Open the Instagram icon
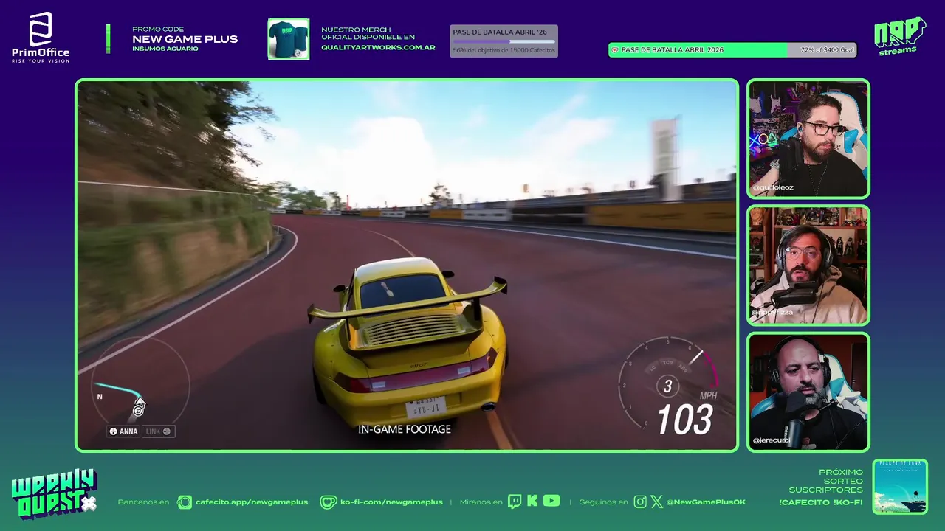945x531 pixels. (640, 502)
